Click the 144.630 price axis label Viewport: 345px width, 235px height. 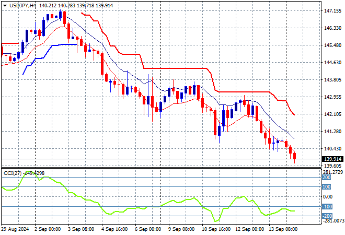pos(333,62)
